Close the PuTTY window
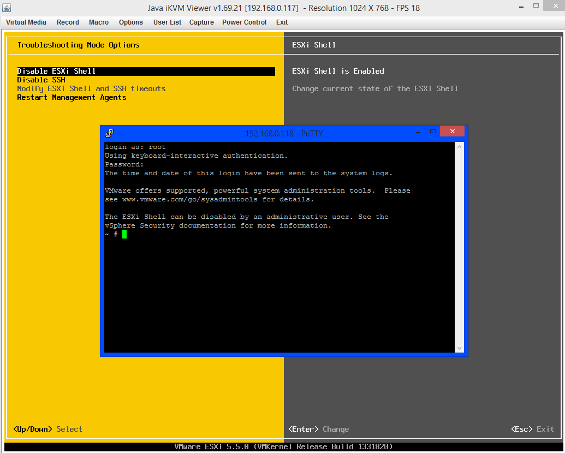The width and height of the screenshot is (565, 453). 452,132
